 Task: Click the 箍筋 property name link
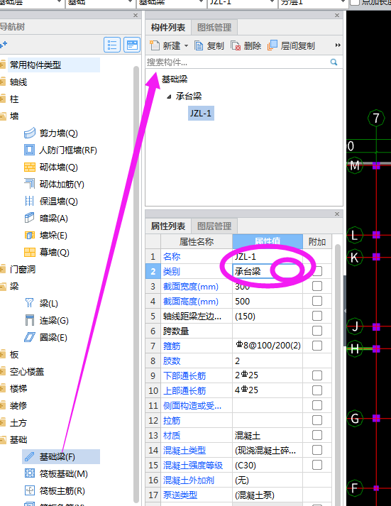(x=172, y=346)
